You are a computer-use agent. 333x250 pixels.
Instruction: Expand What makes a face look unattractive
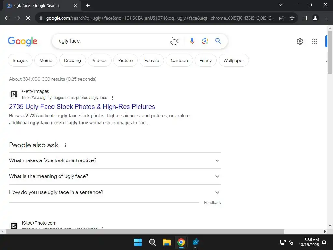pyautogui.click(x=115, y=160)
